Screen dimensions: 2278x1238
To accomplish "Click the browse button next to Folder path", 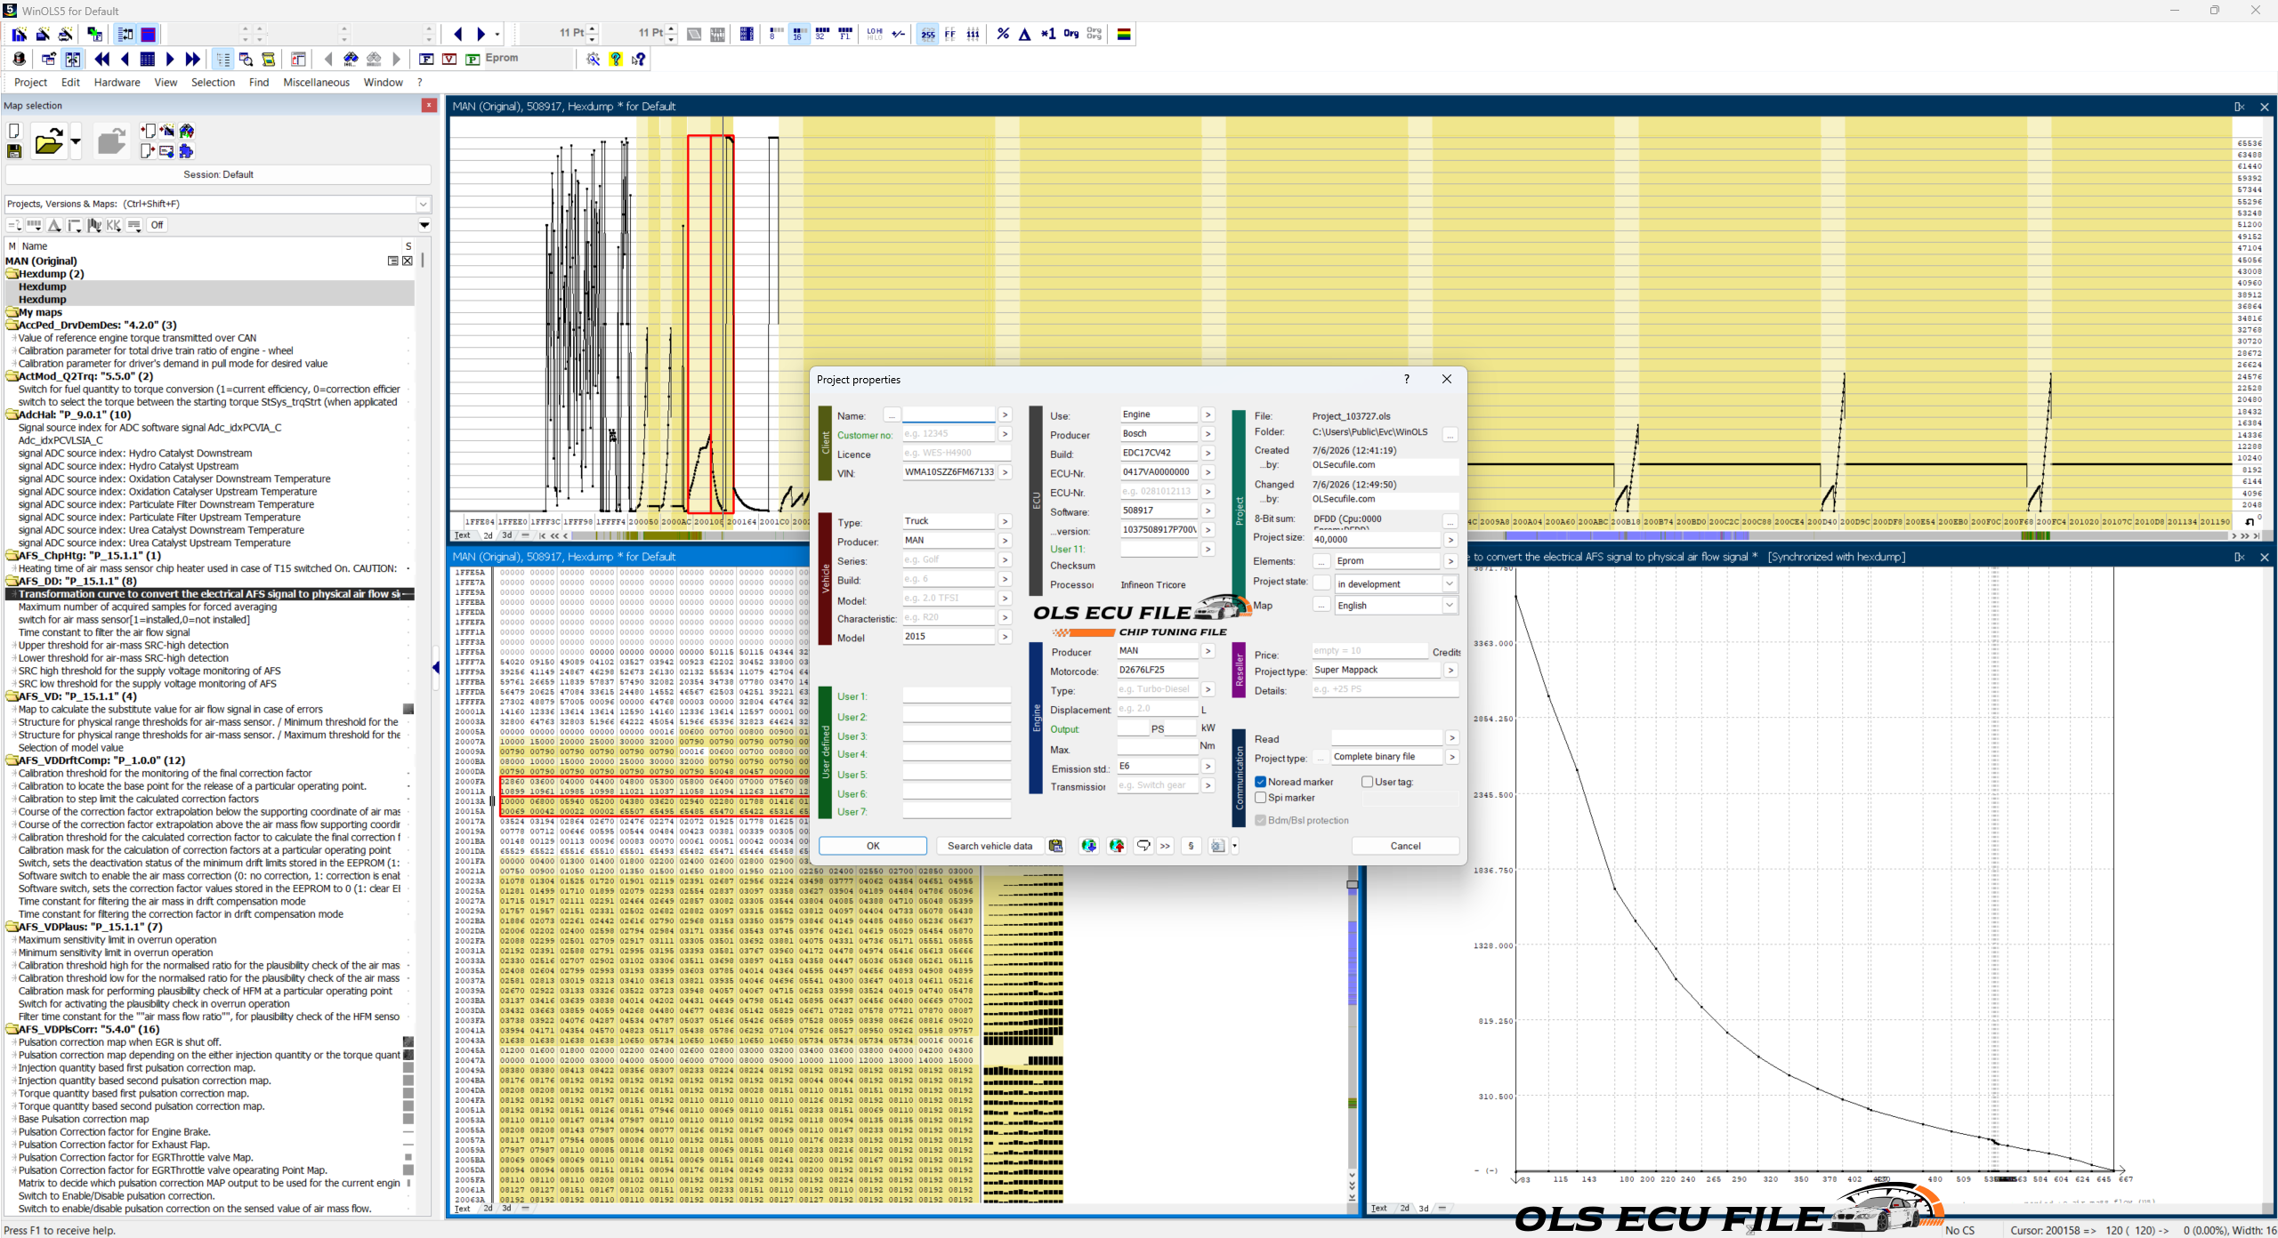I will tap(1450, 435).
